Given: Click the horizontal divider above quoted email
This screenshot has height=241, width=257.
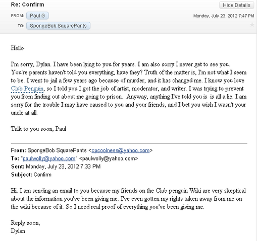Looking at the screenshot, I should 129,143.
